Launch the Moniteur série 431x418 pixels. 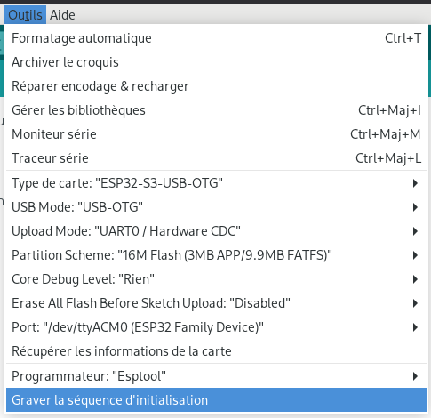point(216,134)
